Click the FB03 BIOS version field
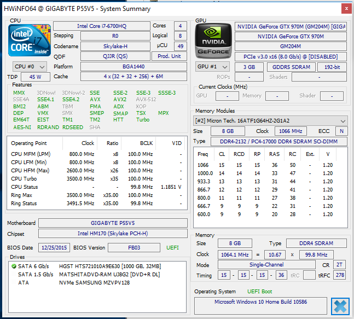 (134, 248)
